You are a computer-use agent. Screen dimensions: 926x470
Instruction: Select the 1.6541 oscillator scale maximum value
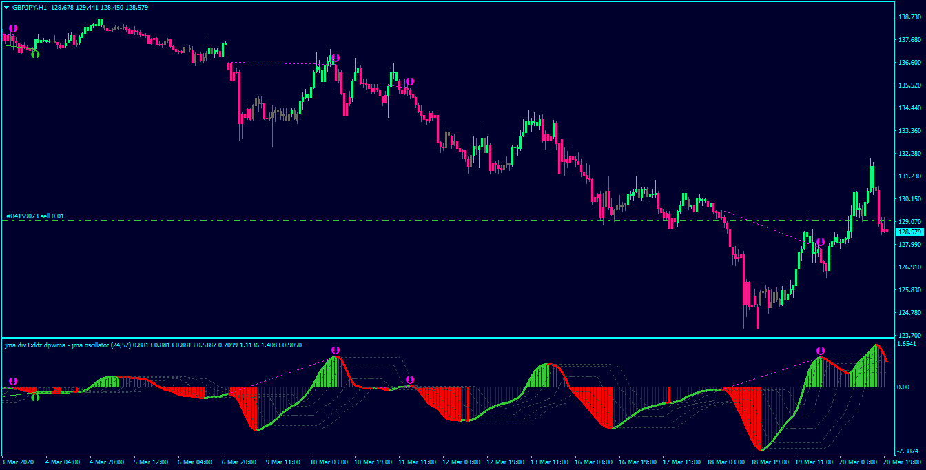(907, 343)
